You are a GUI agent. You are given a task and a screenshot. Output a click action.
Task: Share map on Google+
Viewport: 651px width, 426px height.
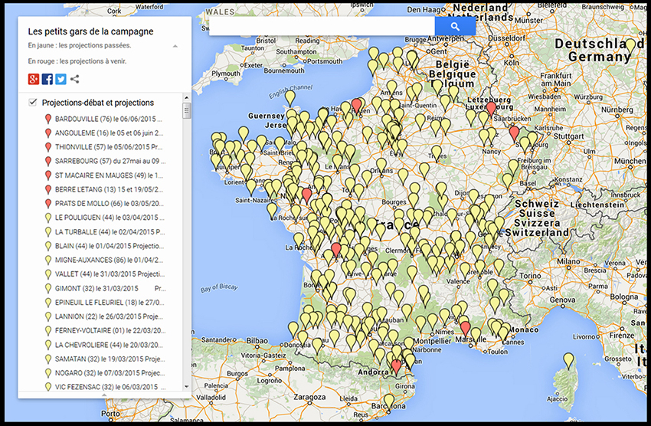34,79
